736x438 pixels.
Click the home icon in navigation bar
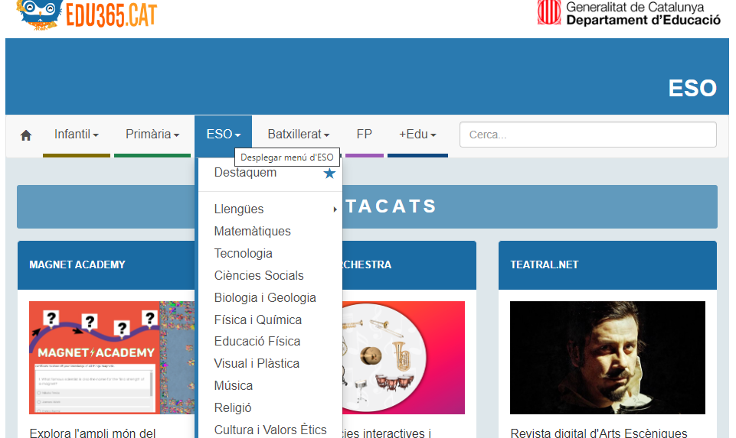click(x=26, y=135)
